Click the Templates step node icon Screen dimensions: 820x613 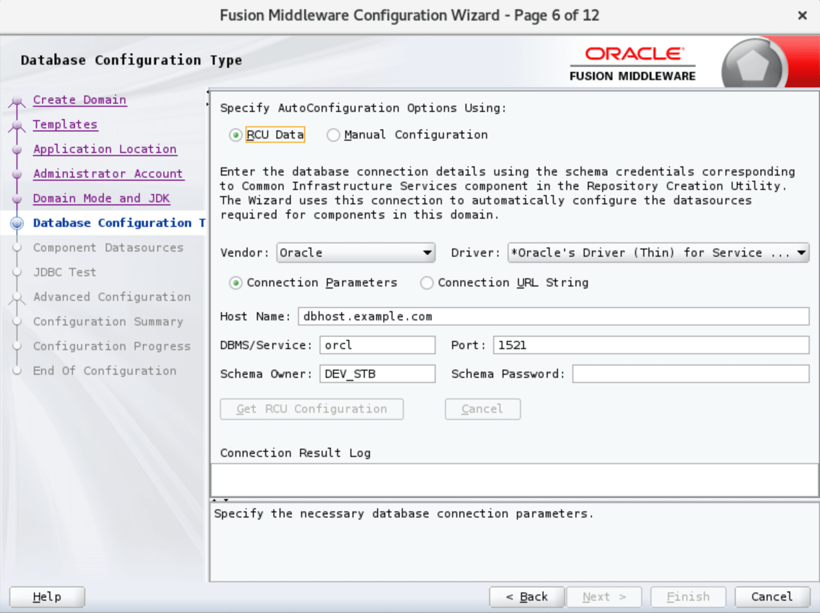tap(17, 125)
